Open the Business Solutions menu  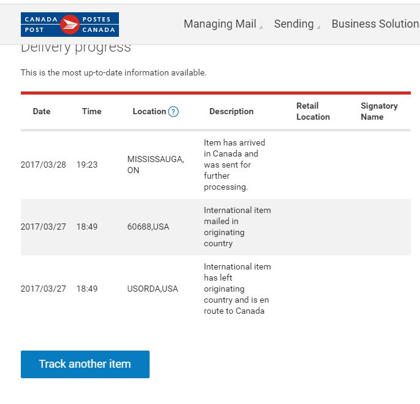(x=375, y=24)
